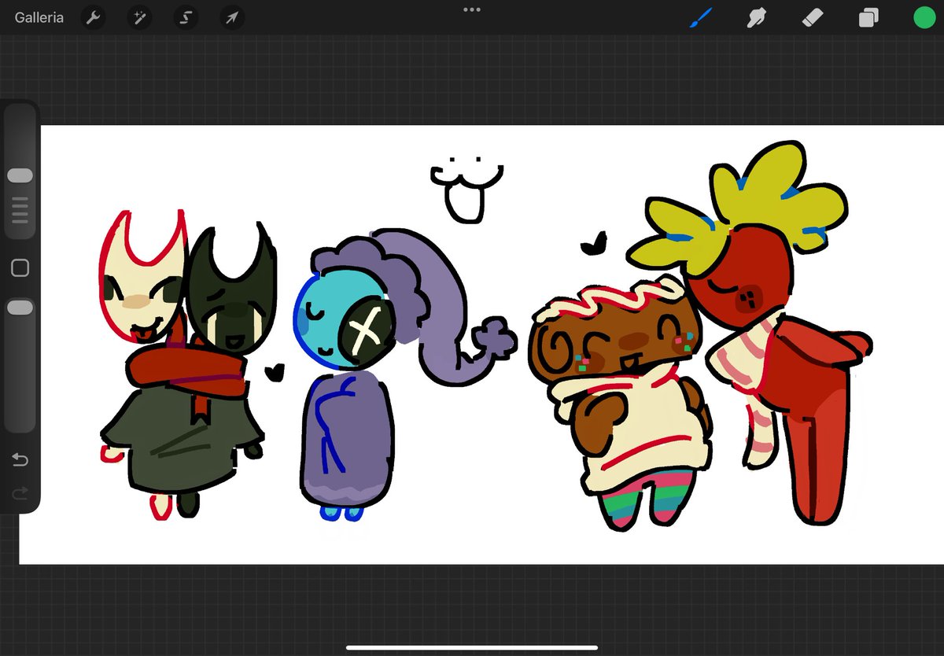Return to Galleria

tap(39, 17)
